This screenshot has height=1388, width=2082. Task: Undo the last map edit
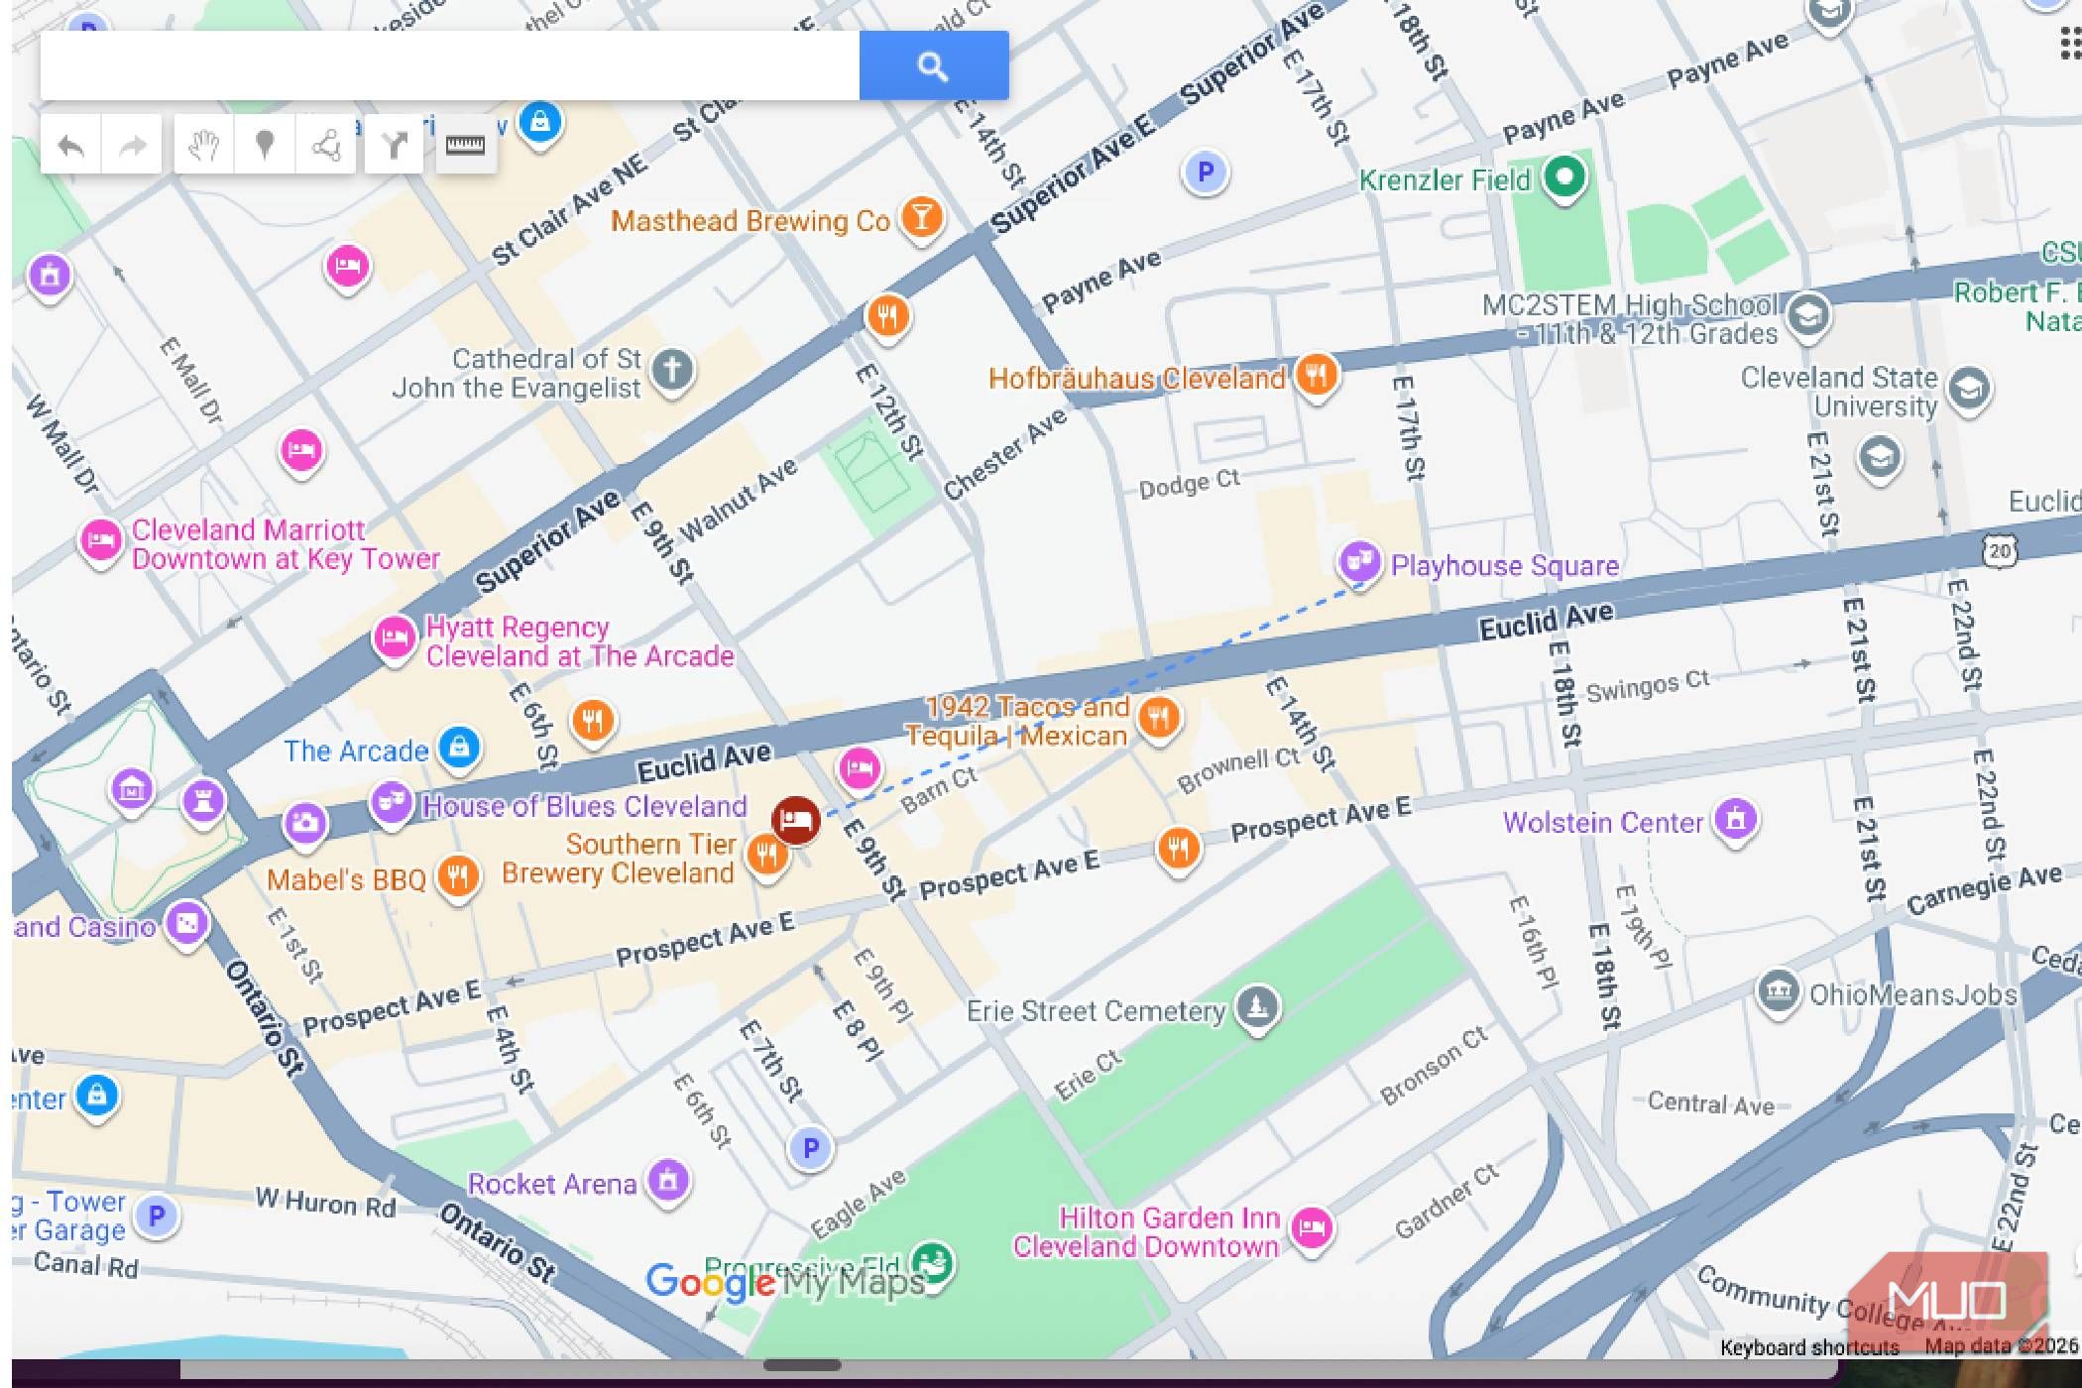click(x=71, y=146)
